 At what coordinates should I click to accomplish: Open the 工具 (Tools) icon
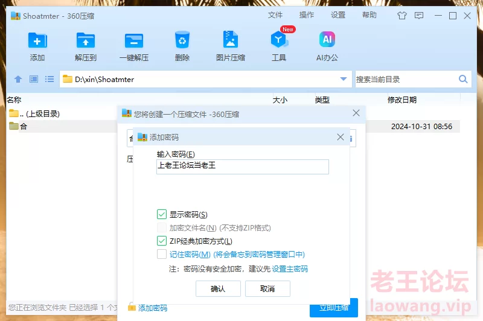click(279, 41)
